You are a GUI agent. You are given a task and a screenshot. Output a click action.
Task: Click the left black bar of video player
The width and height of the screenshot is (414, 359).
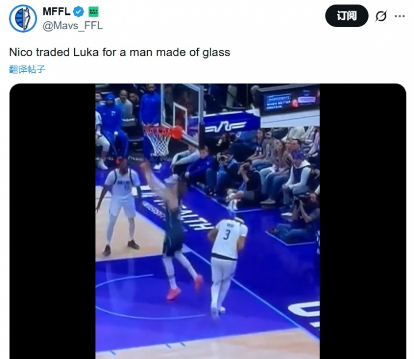pos(52,221)
